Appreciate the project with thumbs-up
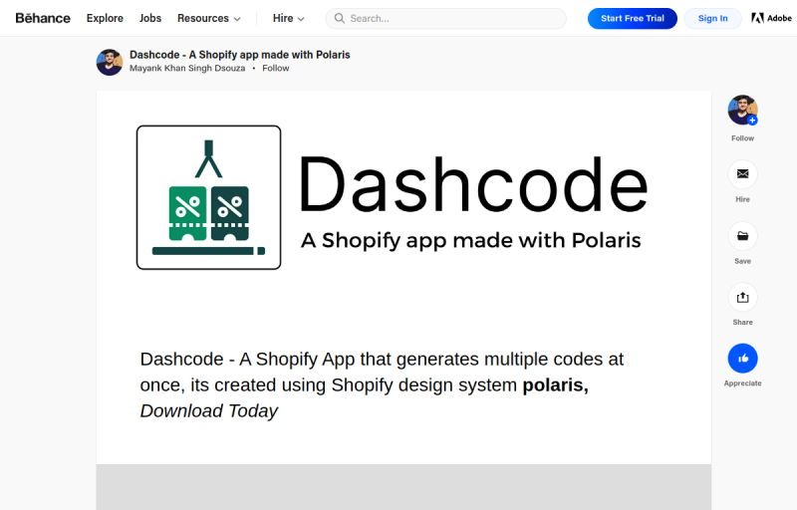The image size is (797, 510). (x=742, y=359)
